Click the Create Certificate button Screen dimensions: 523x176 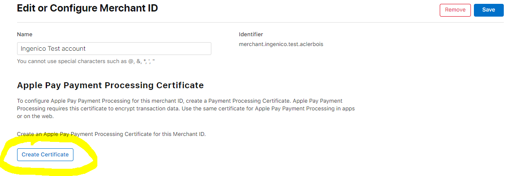click(45, 155)
